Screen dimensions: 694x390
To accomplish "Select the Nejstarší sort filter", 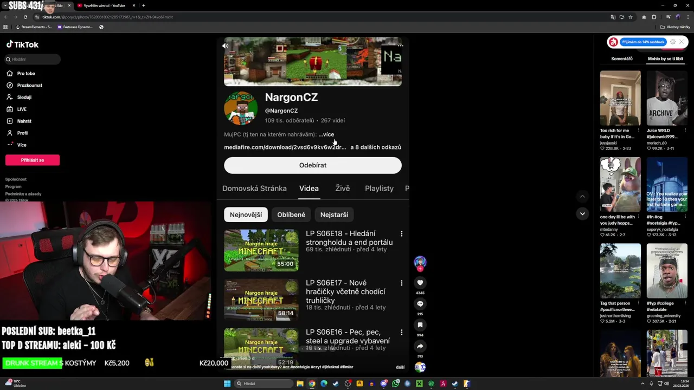I will pos(334,214).
